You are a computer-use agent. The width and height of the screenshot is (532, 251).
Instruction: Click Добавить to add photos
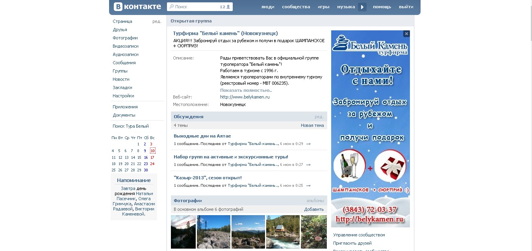tap(314, 209)
